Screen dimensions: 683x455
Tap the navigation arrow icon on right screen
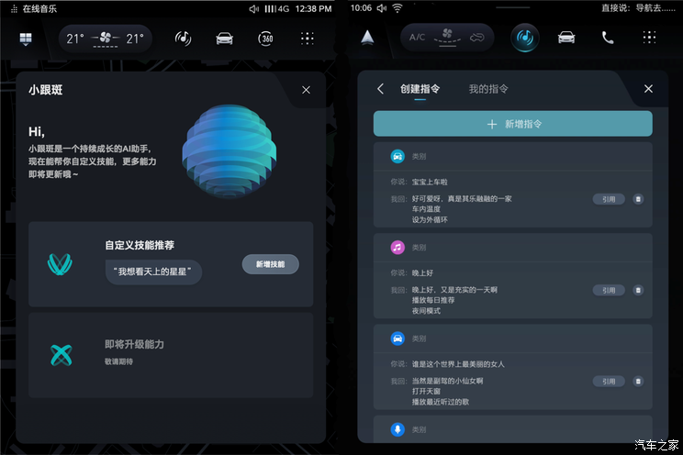click(x=367, y=38)
